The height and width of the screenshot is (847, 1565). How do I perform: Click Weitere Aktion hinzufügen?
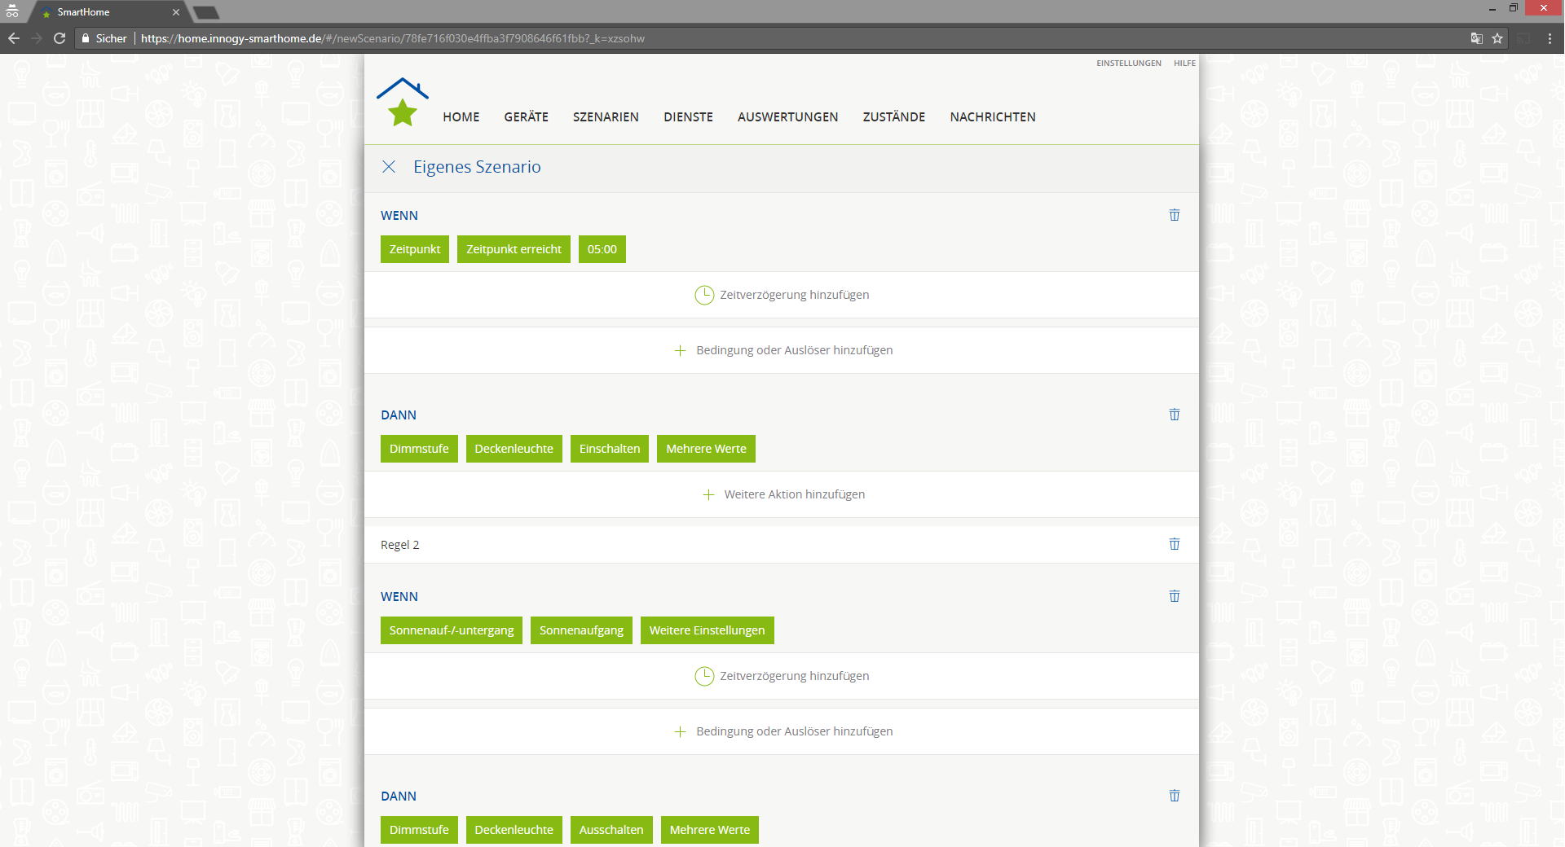tap(782, 494)
